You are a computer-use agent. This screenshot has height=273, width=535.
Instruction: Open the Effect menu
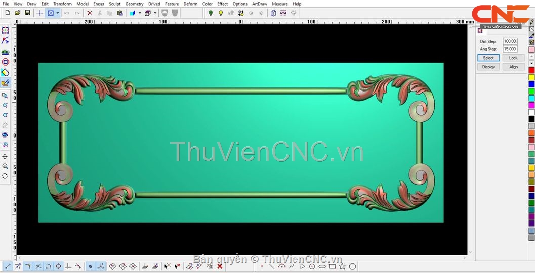click(x=223, y=4)
